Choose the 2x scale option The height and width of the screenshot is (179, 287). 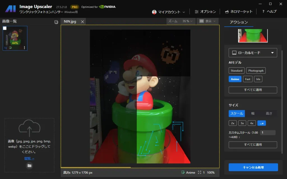[x=233, y=123]
